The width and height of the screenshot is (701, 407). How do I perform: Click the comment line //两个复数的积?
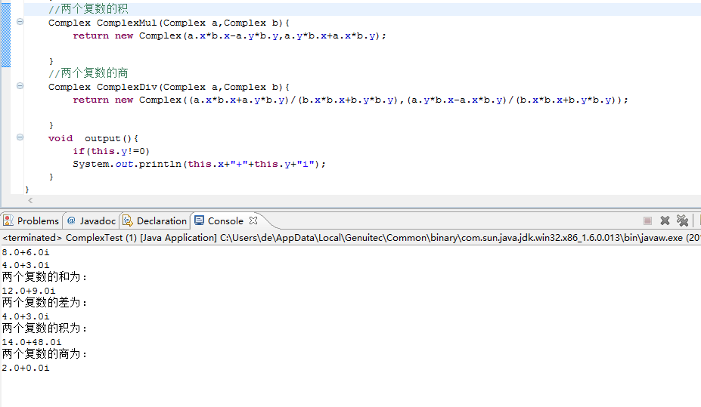click(88, 8)
